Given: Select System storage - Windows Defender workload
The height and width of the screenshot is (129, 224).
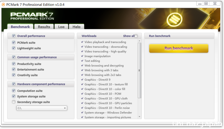Looking at the screenshot, I should 108,112.
